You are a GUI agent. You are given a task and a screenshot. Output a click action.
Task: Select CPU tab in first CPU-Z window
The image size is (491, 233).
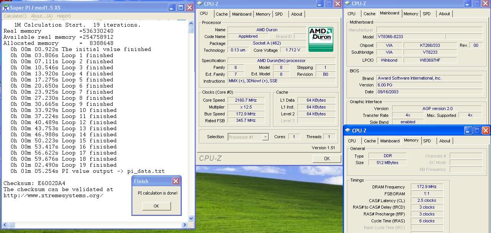point(204,13)
